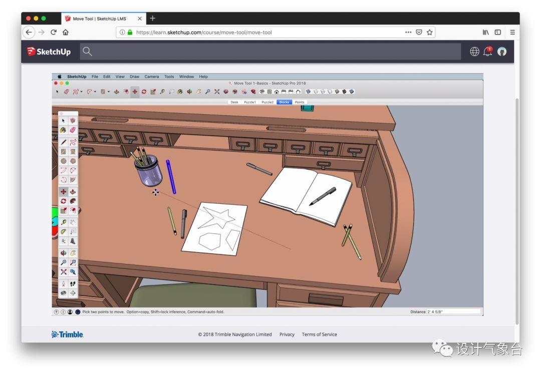Open the notifications bell in header
This screenshot has width=541, height=373.
click(488, 52)
